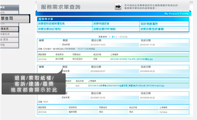Screen dimensions: 197x120
Task: Click completion date 2012/9/28 09:22 beside 2012/9/27 23:55
Action: click(147, 98)
